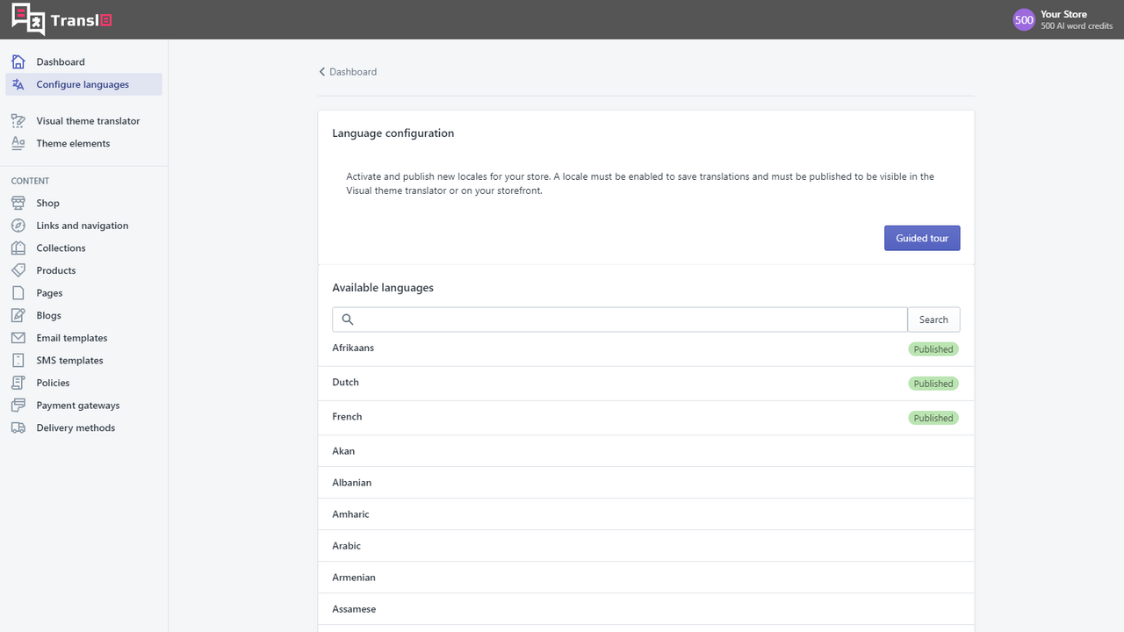Click the Dashboard home icon in sidebar
The width and height of the screenshot is (1124, 632).
coord(18,61)
